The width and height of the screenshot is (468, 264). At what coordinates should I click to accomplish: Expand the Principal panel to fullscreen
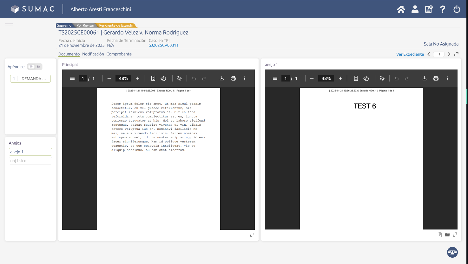coord(252,235)
